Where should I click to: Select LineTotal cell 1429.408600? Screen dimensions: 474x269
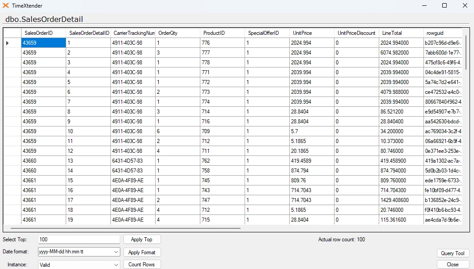pyautogui.click(x=402, y=200)
